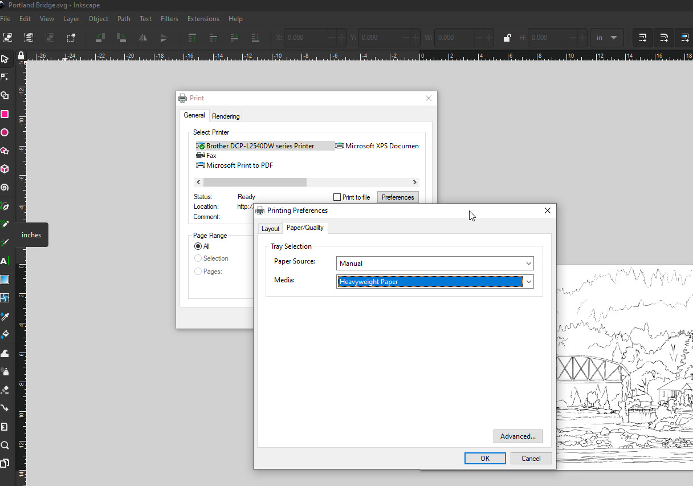Select Microsoft Print to PDF printer
693x486 pixels.
(x=239, y=165)
